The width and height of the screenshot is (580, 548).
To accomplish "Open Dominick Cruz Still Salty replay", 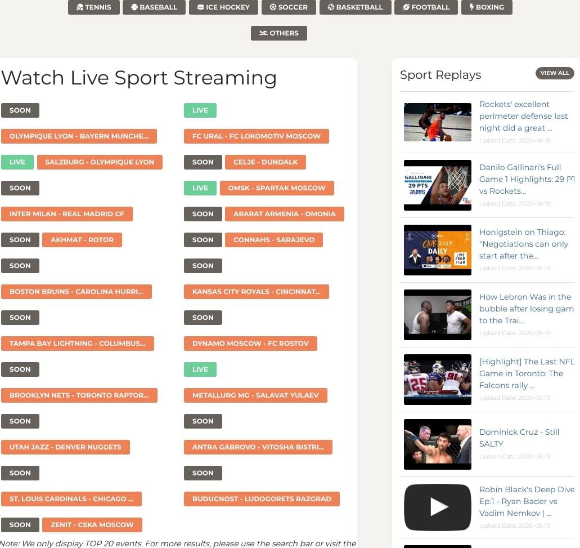I will pos(519,438).
